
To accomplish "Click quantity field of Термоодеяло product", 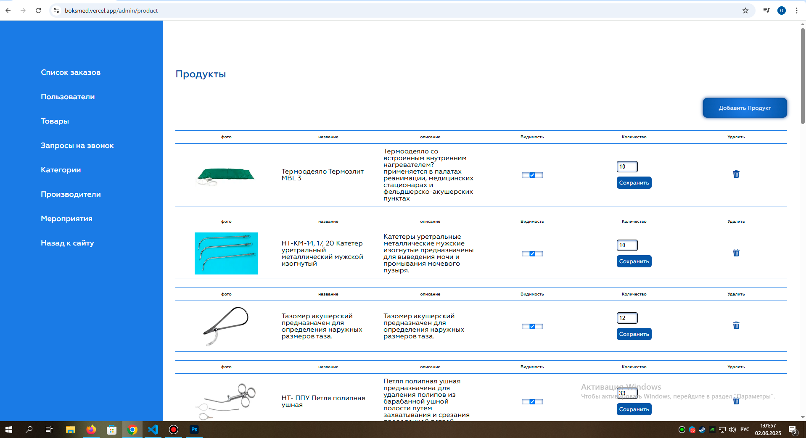I will pyautogui.click(x=627, y=166).
